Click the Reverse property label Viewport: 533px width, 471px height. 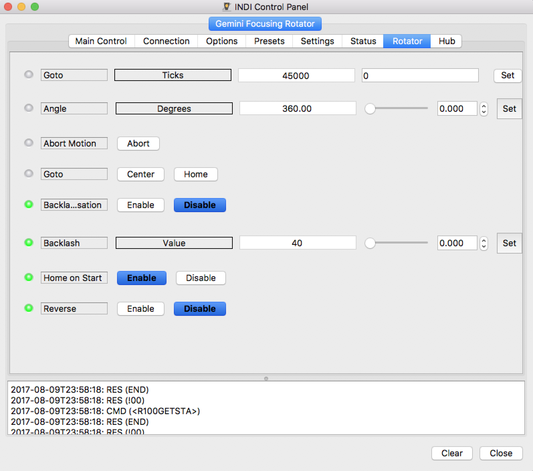coord(74,308)
